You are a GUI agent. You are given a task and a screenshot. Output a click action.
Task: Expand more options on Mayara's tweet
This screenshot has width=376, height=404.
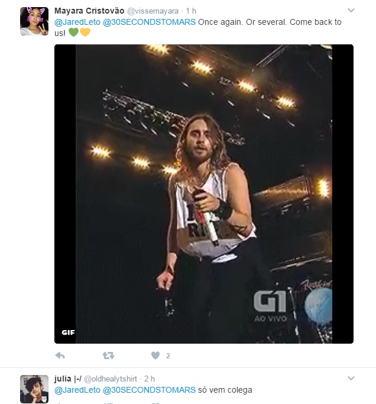coord(351,10)
